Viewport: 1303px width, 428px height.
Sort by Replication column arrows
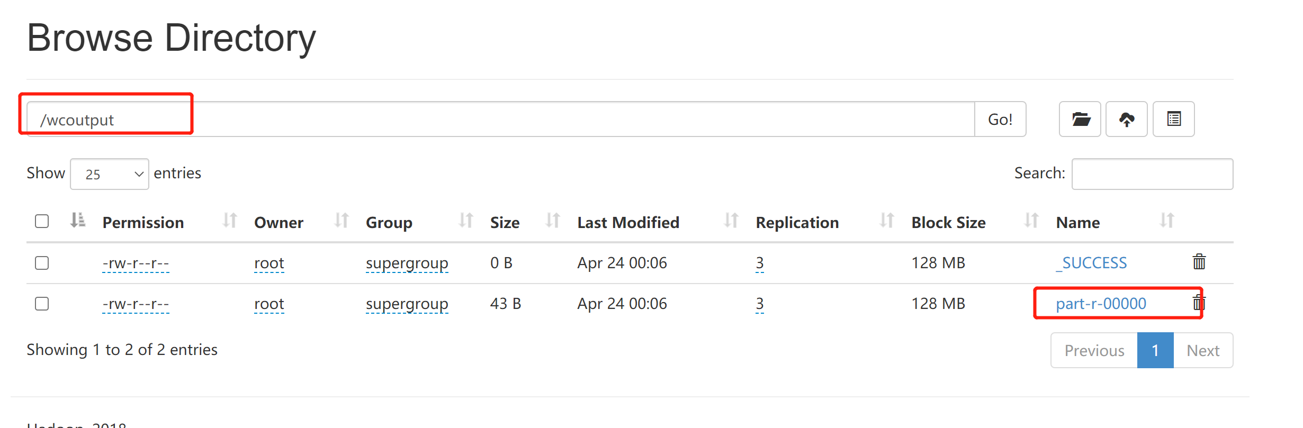pos(886,220)
